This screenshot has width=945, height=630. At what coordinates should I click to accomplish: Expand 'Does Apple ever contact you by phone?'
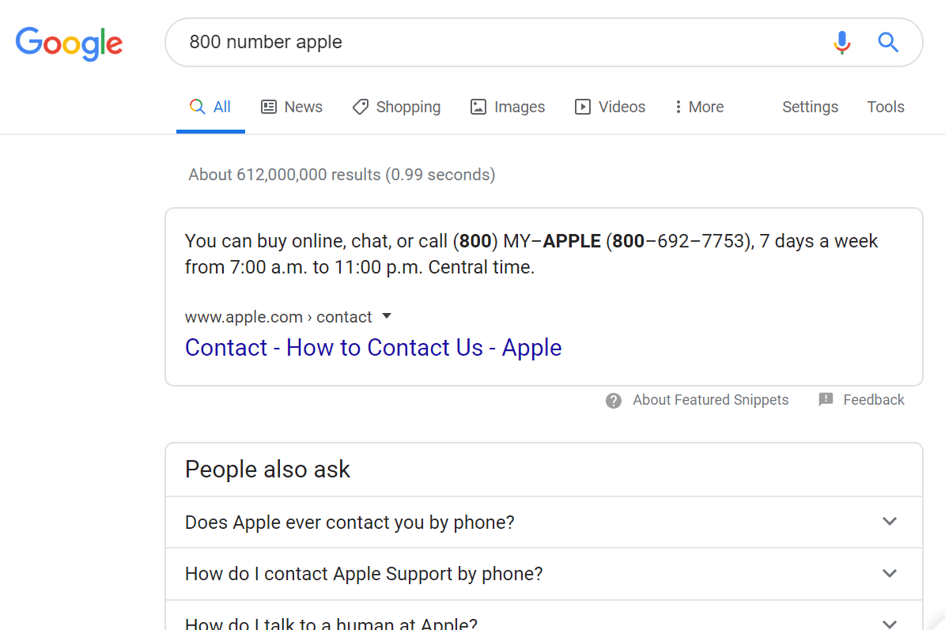pos(889,522)
